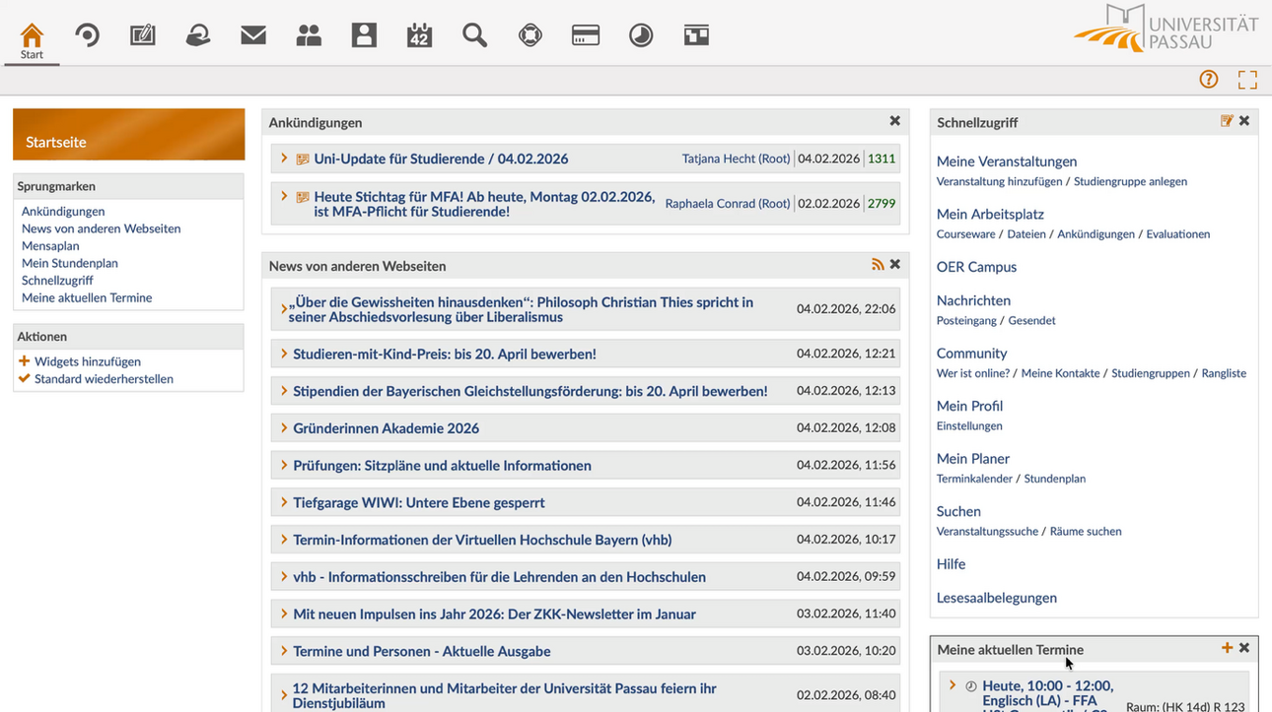
Task: Jump to Meine aktuellen Termine in Sprungmarken
Action: tap(87, 297)
